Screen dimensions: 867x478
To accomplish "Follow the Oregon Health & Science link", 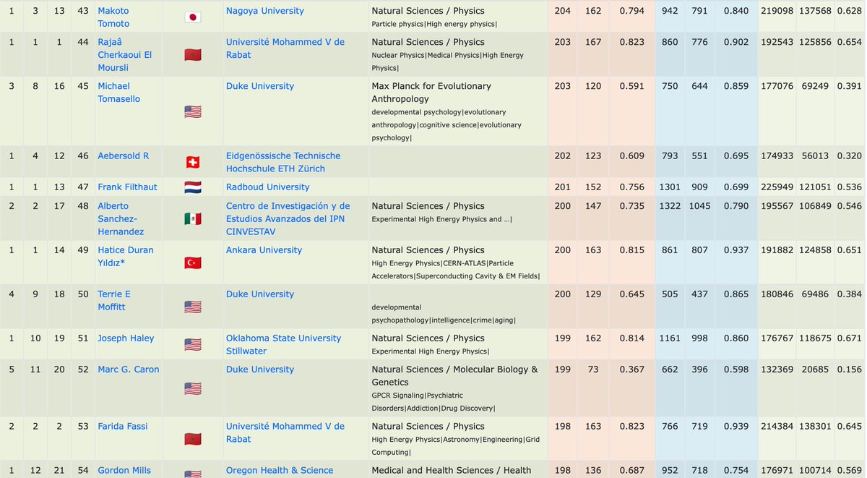I will coord(280,470).
